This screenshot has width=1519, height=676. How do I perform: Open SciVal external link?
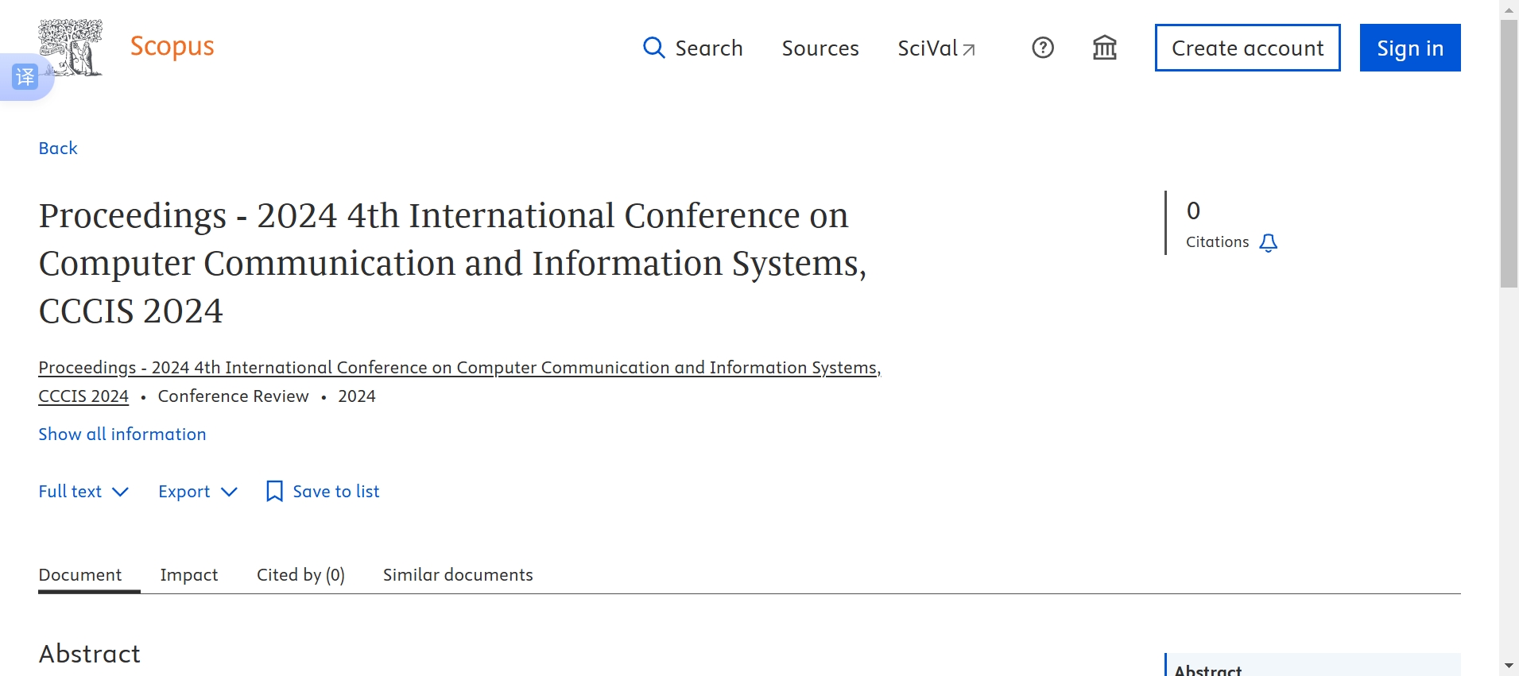[936, 48]
